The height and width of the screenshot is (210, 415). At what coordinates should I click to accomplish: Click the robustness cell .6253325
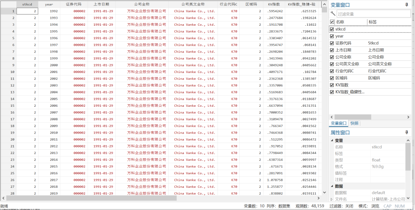tap(302, 11)
